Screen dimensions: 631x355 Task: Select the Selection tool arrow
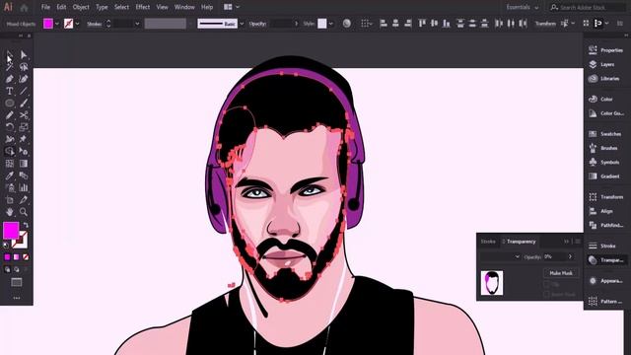[x=9, y=55]
